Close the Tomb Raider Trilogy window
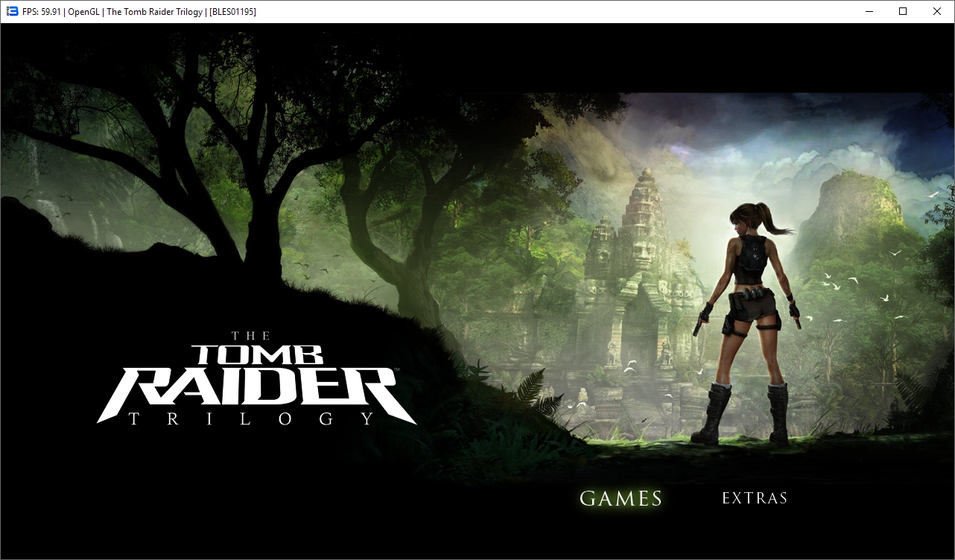Screen dimensions: 955x560 point(937,11)
